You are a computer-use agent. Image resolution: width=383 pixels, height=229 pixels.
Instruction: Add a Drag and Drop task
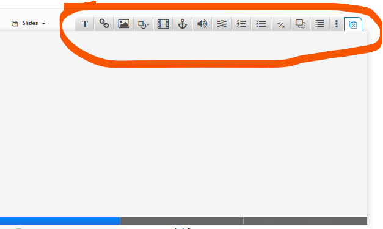[x=301, y=24]
